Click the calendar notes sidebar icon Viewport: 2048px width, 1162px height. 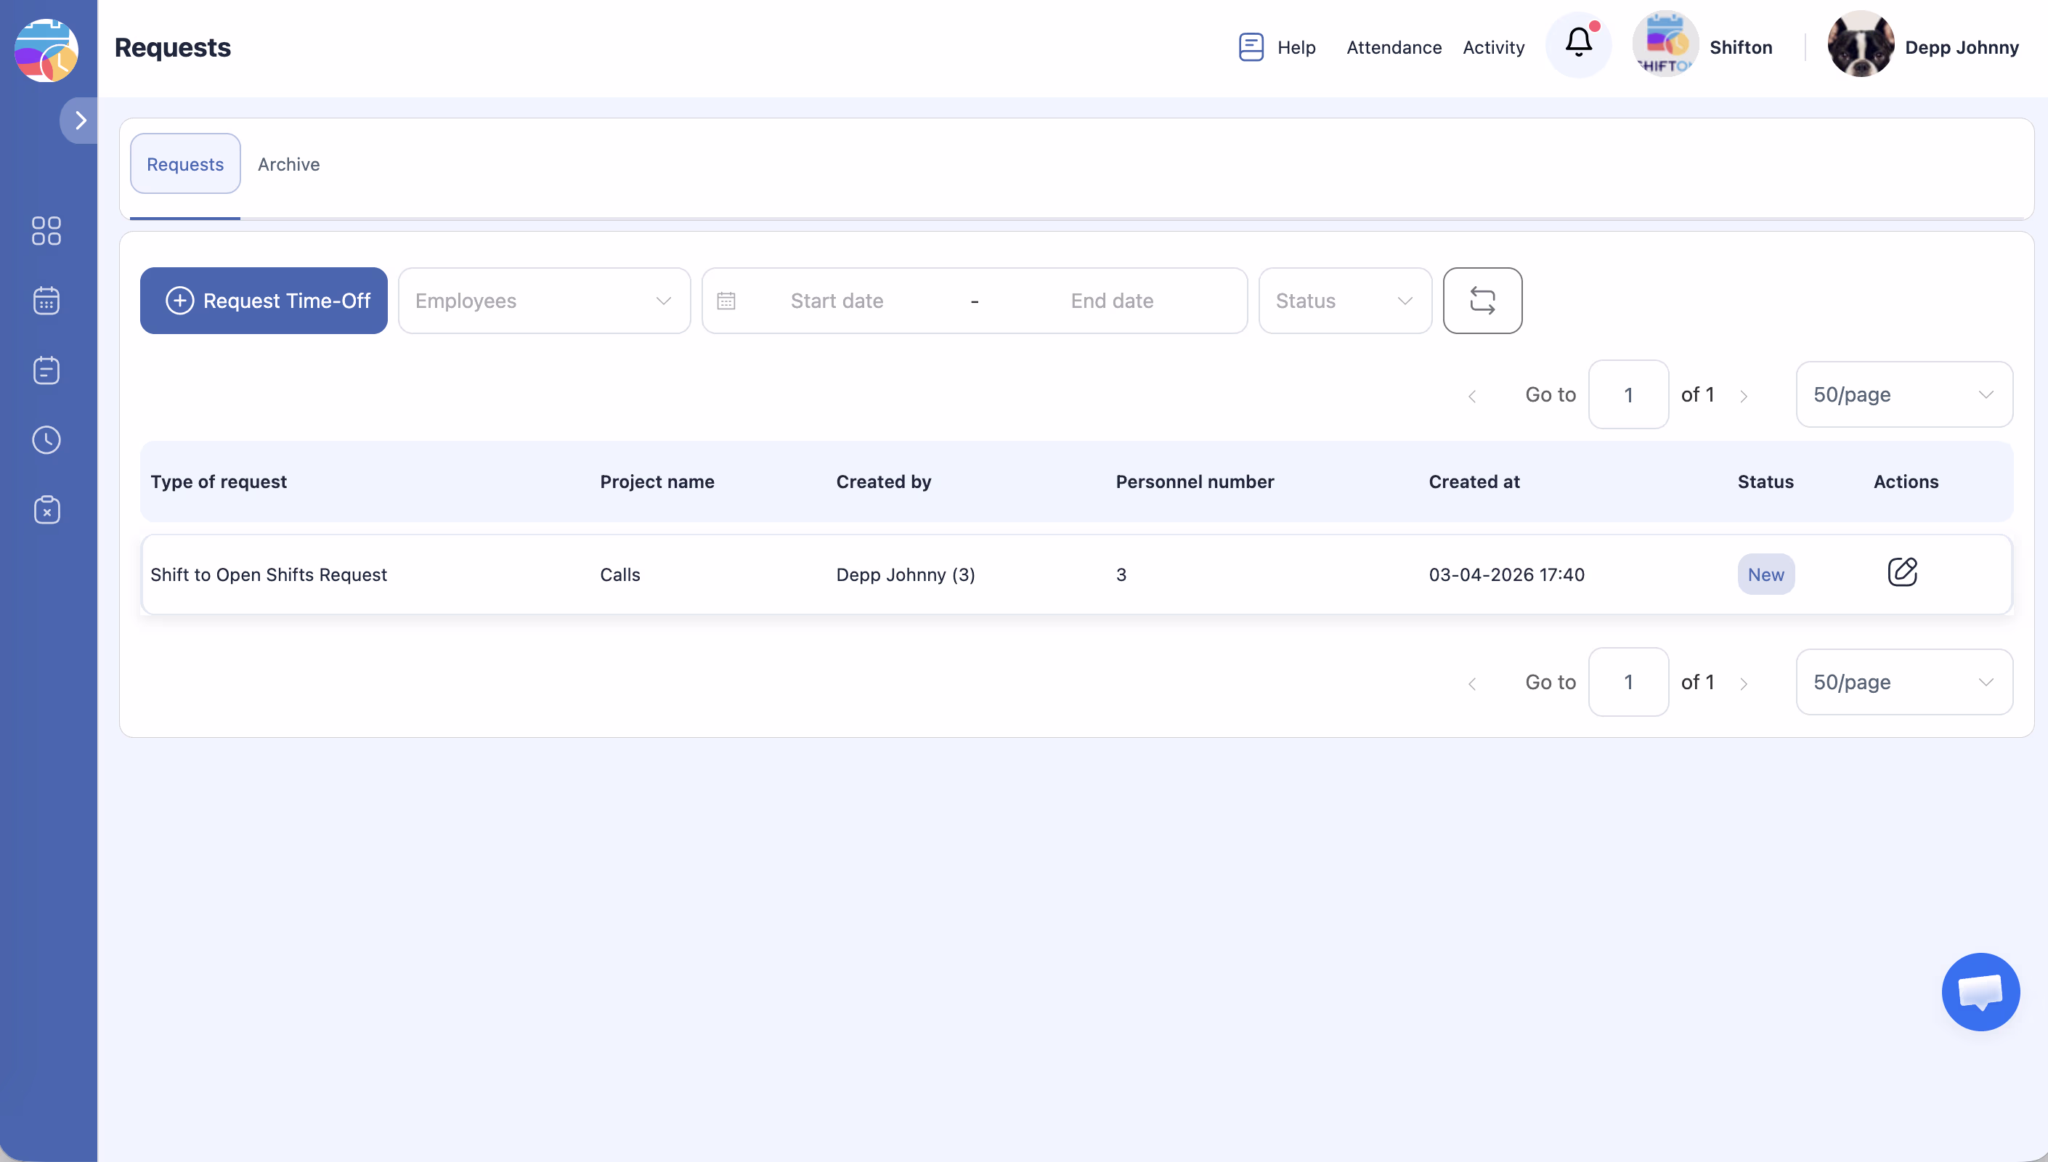tap(46, 370)
